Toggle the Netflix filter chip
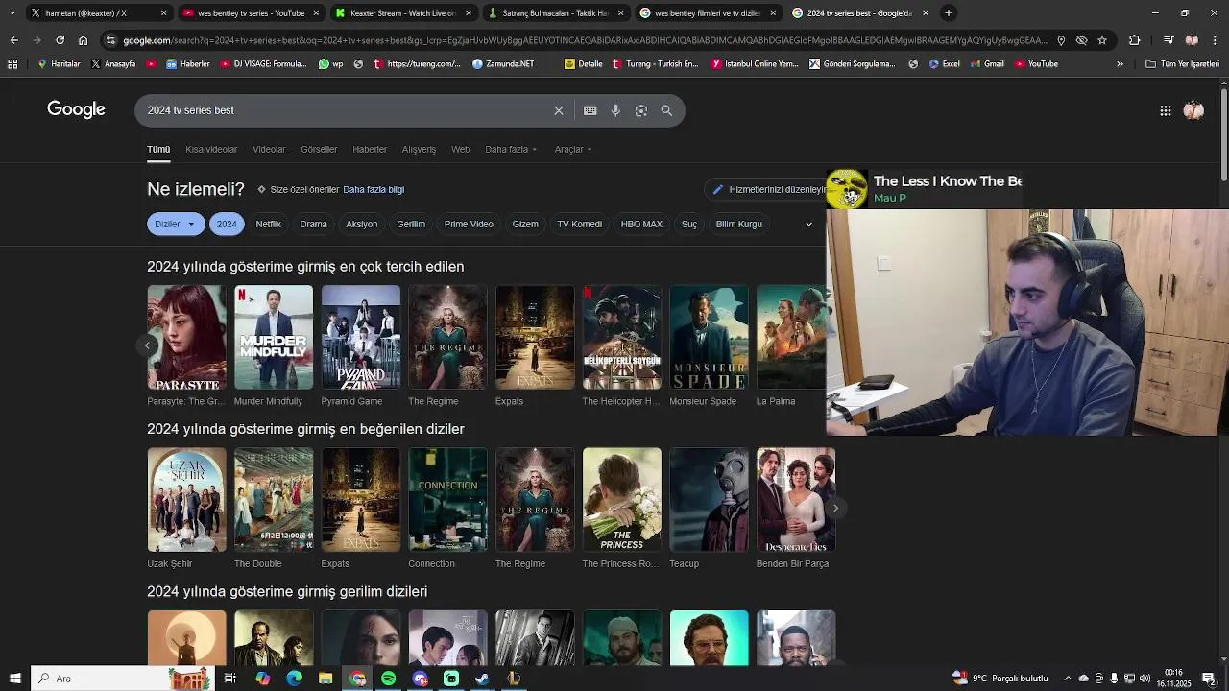 pos(269,224)
